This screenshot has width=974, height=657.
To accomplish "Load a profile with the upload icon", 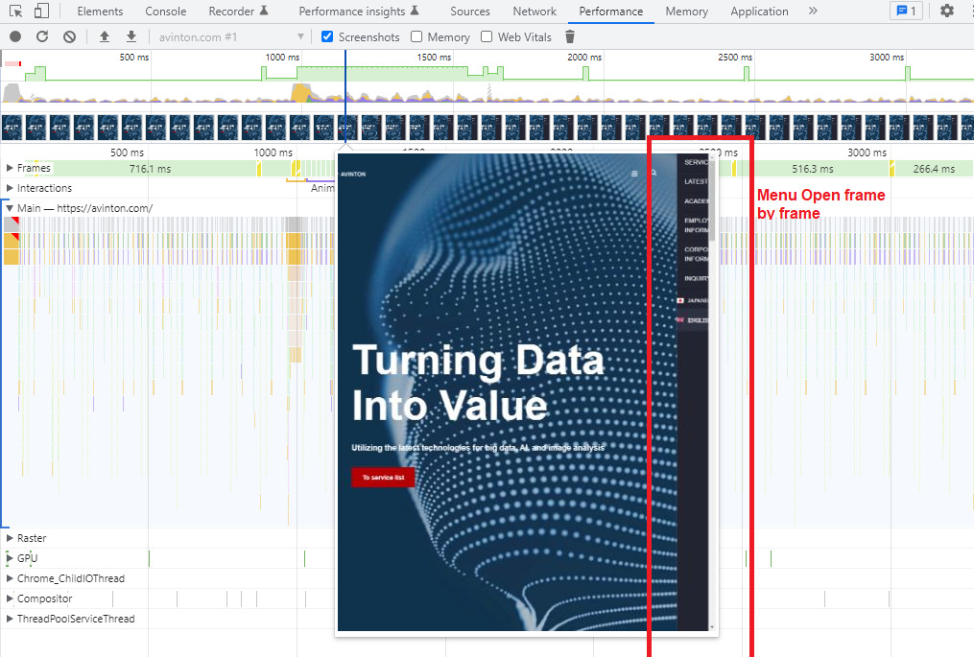I will click(x=105, y=36).
